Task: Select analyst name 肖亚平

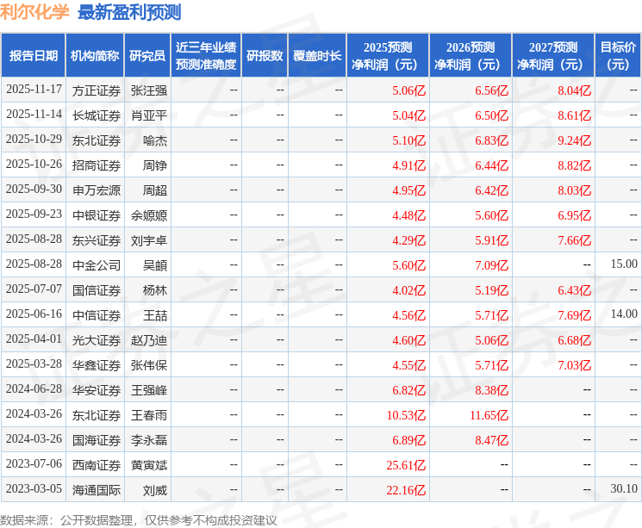Action: pyautogui.click(x=149, y=115)
